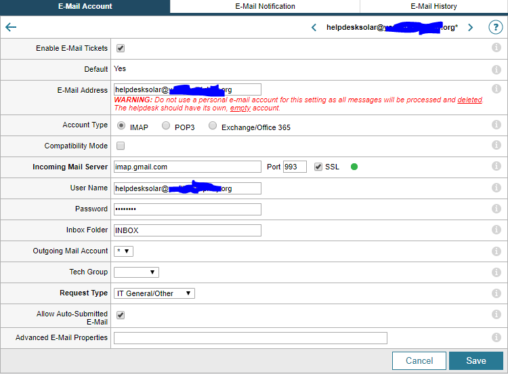Viewport: 508px width, 374px height.
Task: Select IMAP account type
Action: click(x=121, y=125)
